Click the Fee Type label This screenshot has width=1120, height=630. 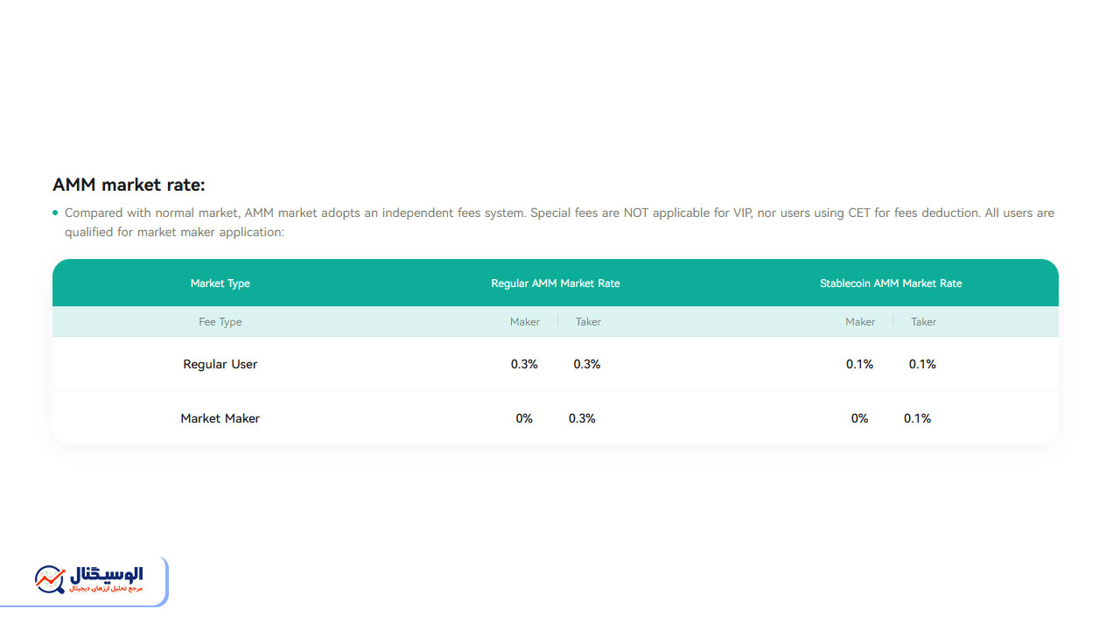tap(220, 322)
